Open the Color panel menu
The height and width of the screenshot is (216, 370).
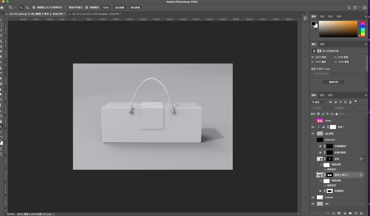pos(366,16)
